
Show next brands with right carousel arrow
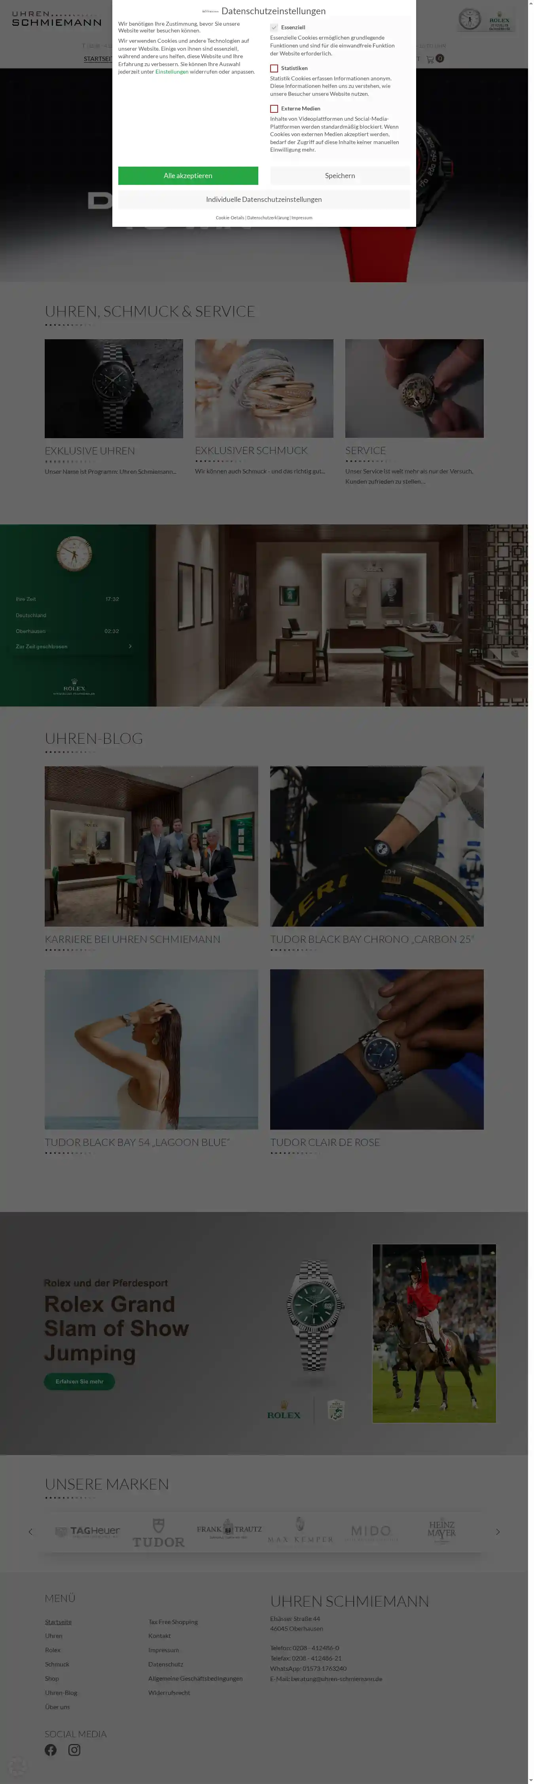pos(497,1532)
